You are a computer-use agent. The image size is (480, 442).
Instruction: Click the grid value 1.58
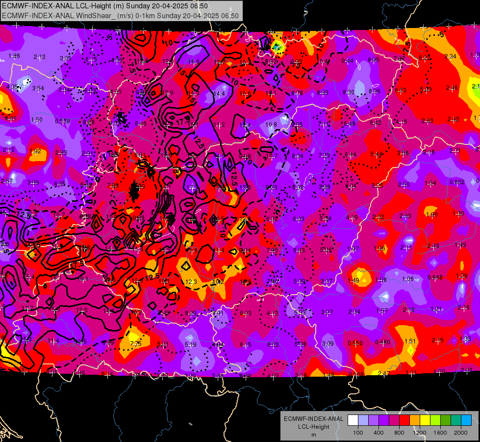click(381, 279)
